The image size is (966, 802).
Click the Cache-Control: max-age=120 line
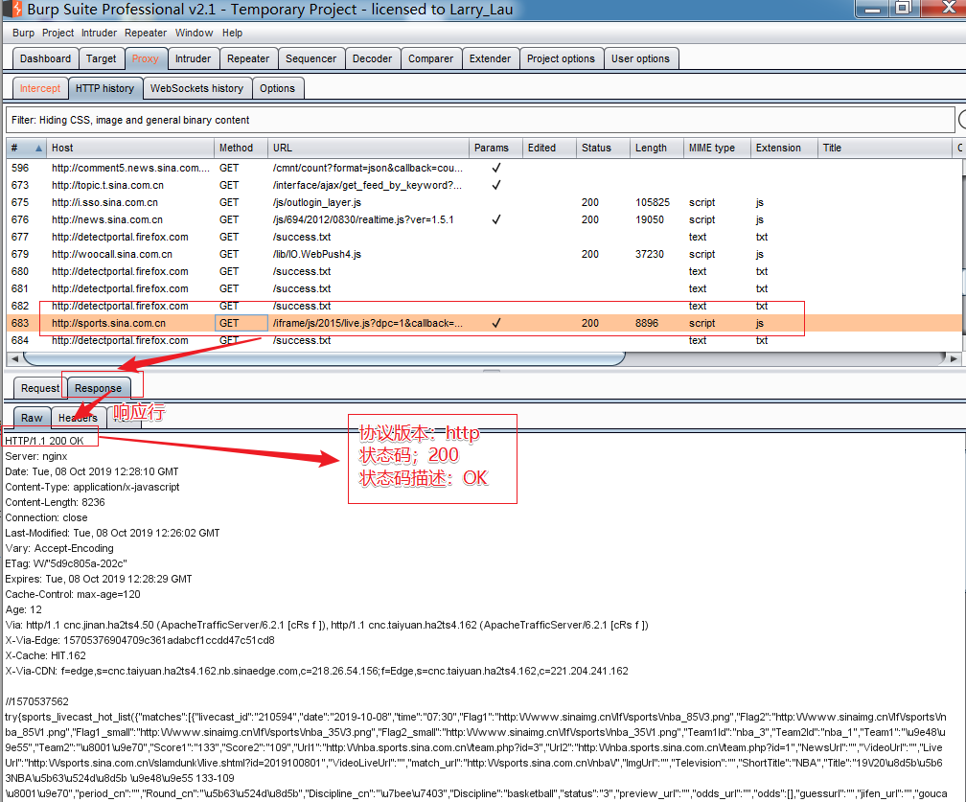pyautogui.click(x=73, y=594)
